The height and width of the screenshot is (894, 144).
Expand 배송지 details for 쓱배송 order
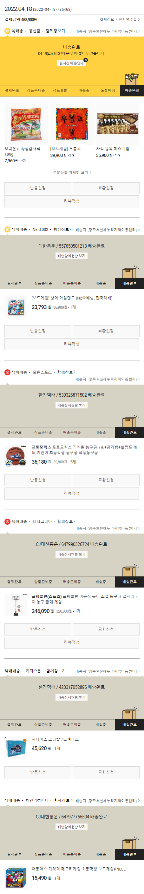point(108,31)
